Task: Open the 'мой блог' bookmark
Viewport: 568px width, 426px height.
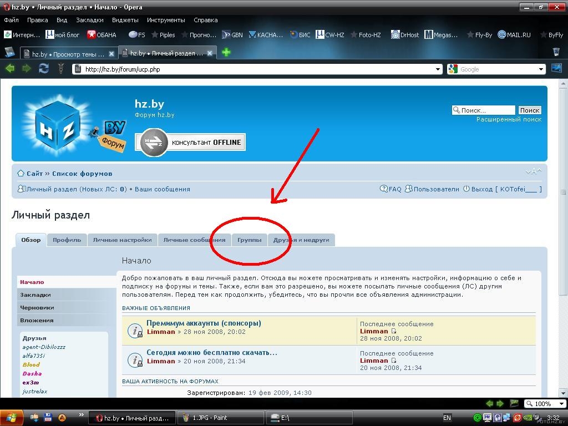Action: (62, 35)
